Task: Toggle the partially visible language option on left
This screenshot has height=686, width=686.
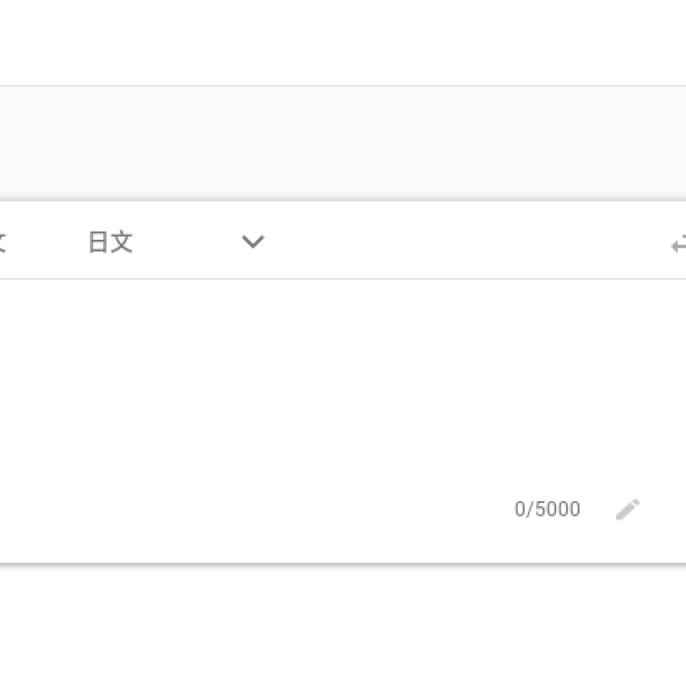Action: tap(4, 242)
